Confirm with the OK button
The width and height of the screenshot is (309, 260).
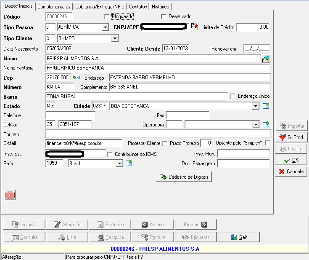(291, 160)
